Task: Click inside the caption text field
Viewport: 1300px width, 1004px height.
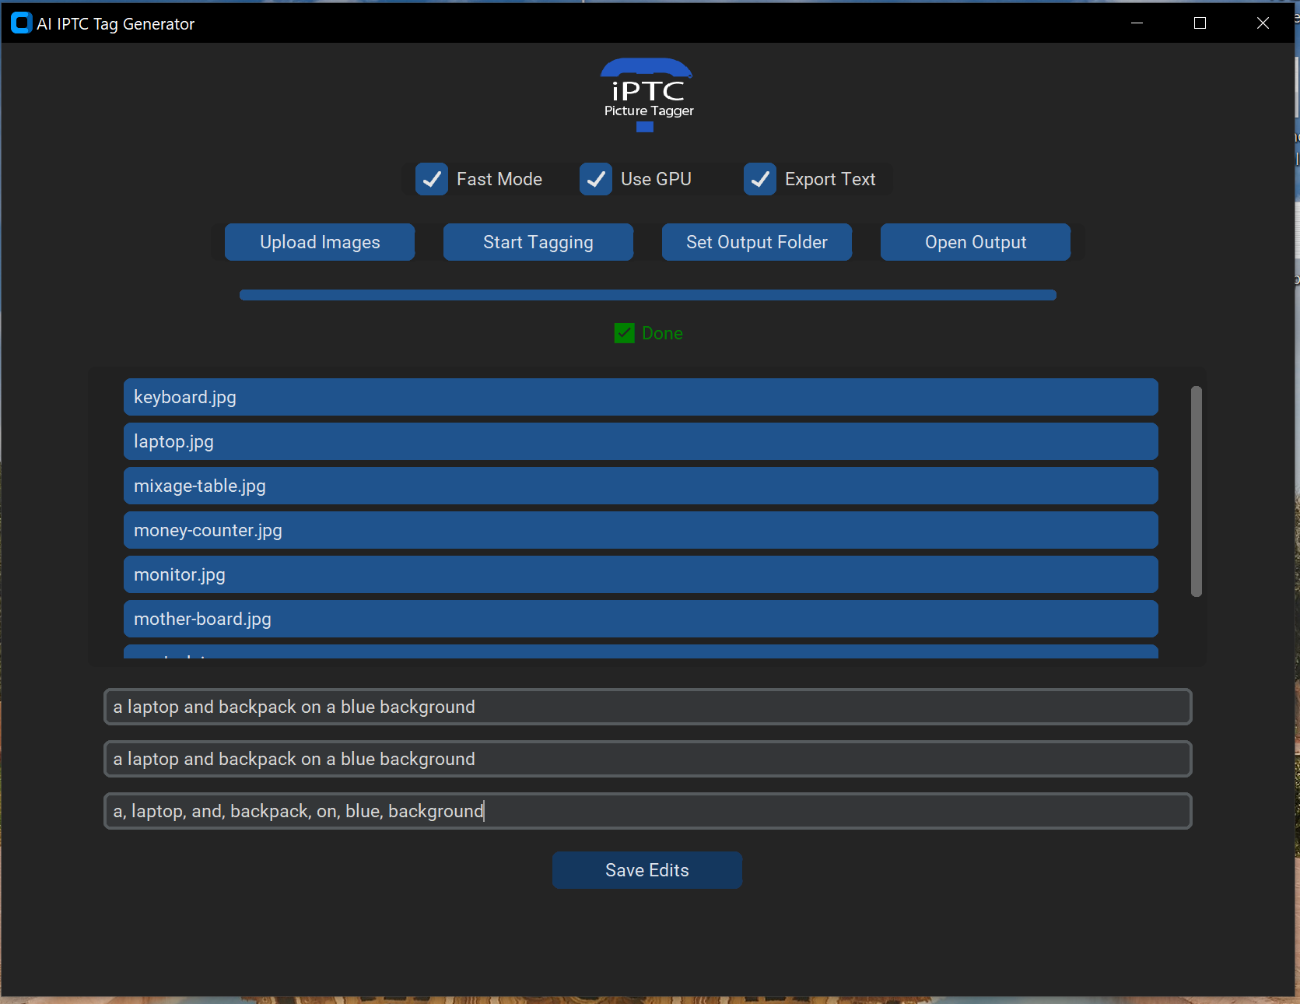Action: (646, 707)
